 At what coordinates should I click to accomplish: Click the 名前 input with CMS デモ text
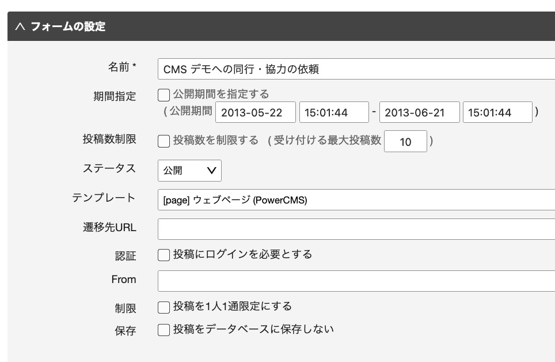(x=356, y=69)
